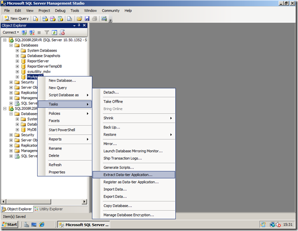This screenshot has height=231, width=298.
Task: Click the Save floppy disk icon
Action: [x=87, y=19]
